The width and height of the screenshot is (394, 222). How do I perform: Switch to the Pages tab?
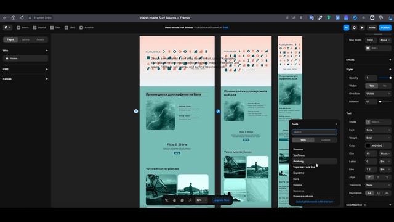point(10,39)
